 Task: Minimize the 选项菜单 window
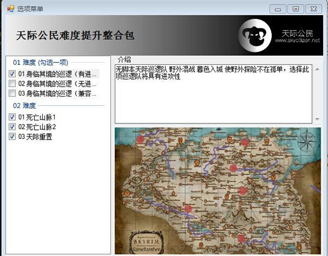(278, 9)
